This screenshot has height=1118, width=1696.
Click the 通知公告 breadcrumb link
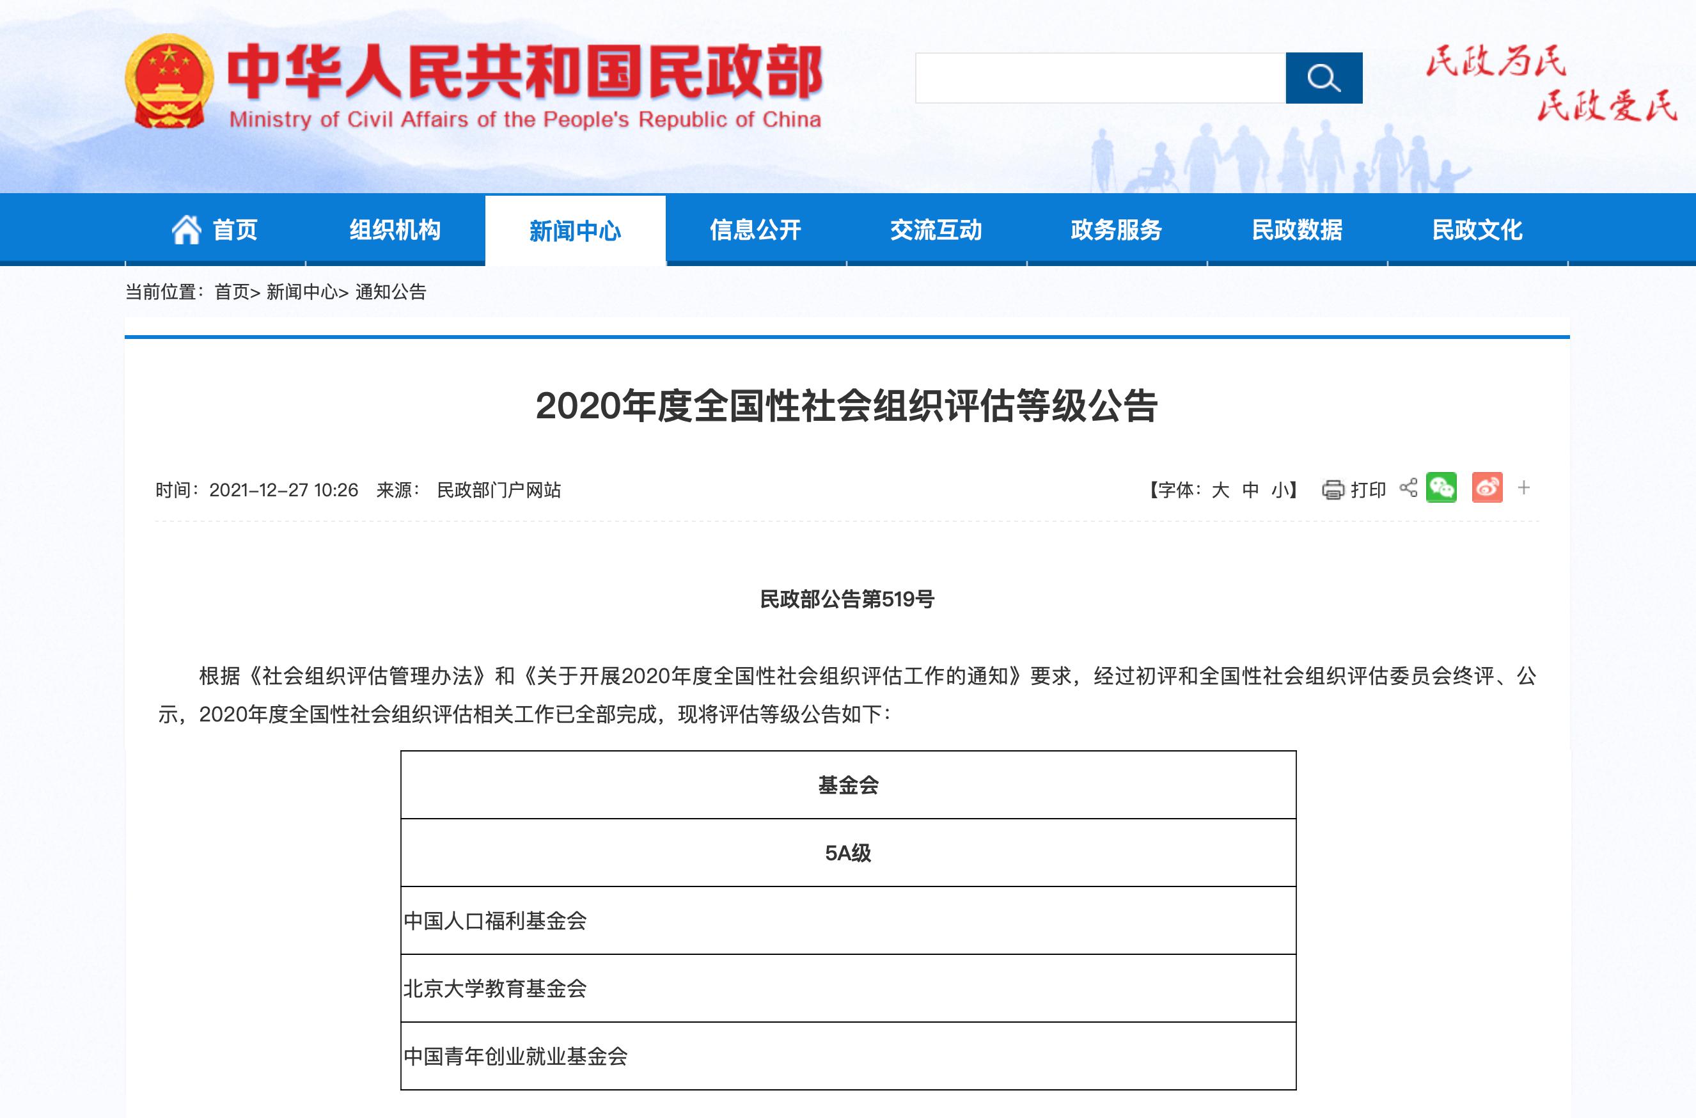pos(391,292)
